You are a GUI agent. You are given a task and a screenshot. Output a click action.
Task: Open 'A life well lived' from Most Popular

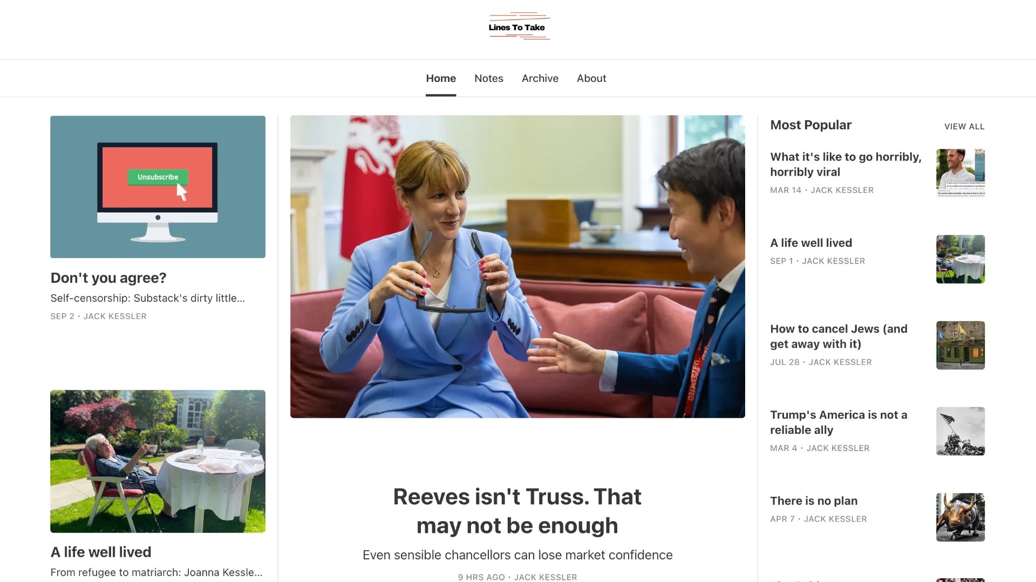(x=811, y=242)
